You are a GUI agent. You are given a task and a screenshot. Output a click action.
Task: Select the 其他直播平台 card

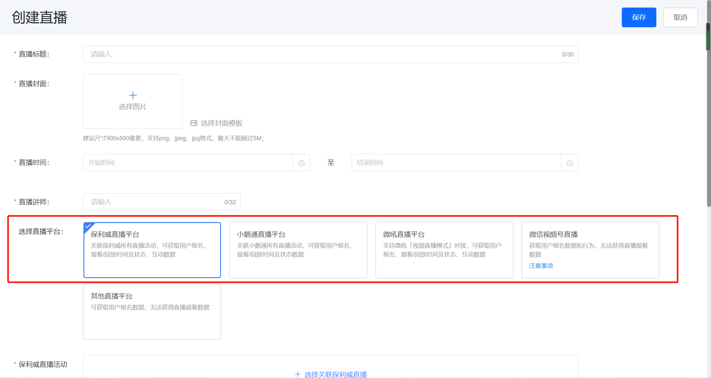point(152,312)
